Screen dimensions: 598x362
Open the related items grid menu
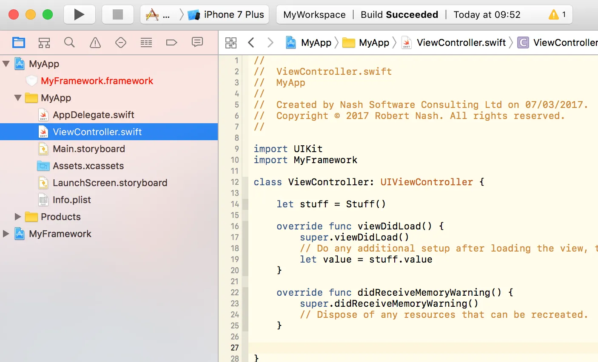231,42
